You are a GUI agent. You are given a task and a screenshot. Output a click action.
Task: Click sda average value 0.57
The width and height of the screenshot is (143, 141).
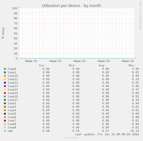pyautogui.click(x=106, y=131)
